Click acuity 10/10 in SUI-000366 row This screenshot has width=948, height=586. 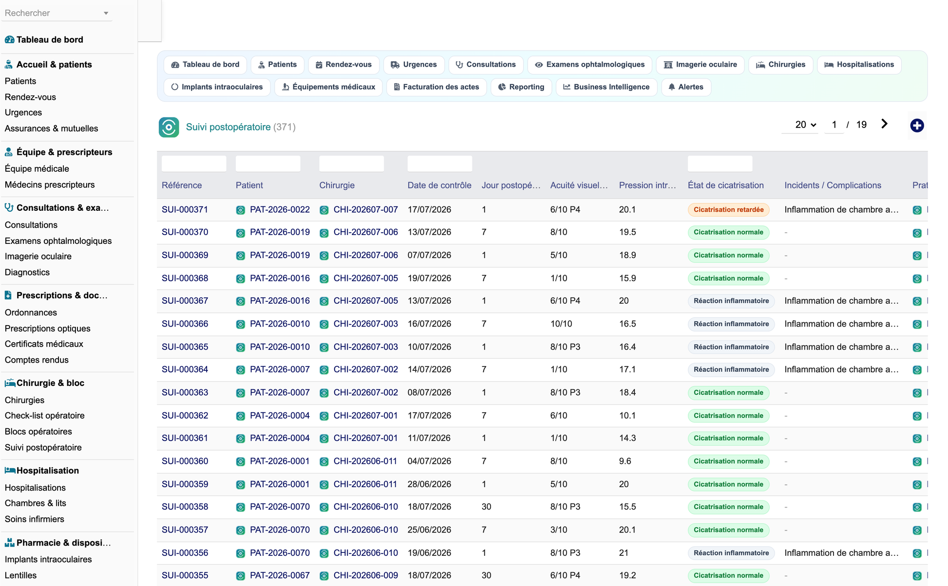click(561, 324)
